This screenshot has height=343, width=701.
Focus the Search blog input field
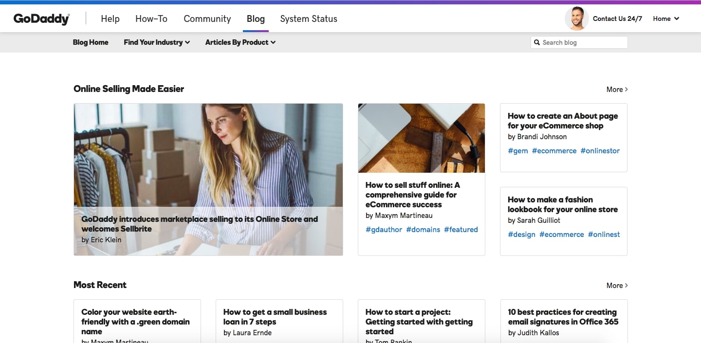tap(579, 42)
